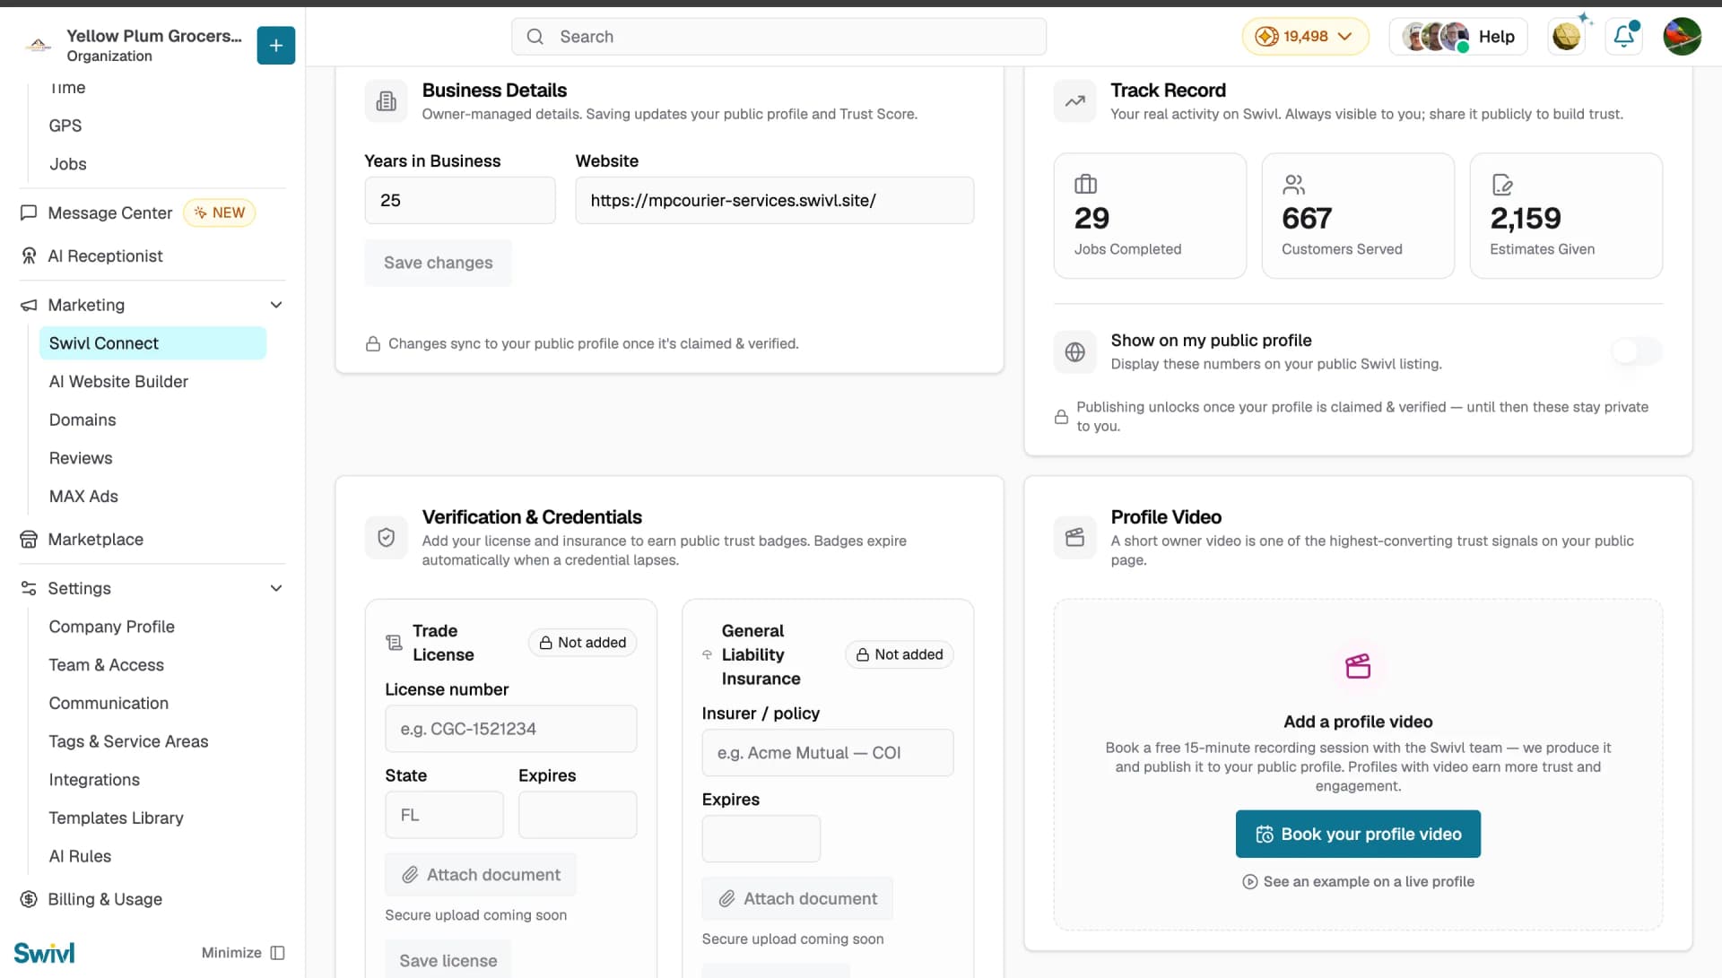Click the search magnifier icon
The height and width of the screenshot is (978, 1722).
pyautogui.click(x=535, y=37)
